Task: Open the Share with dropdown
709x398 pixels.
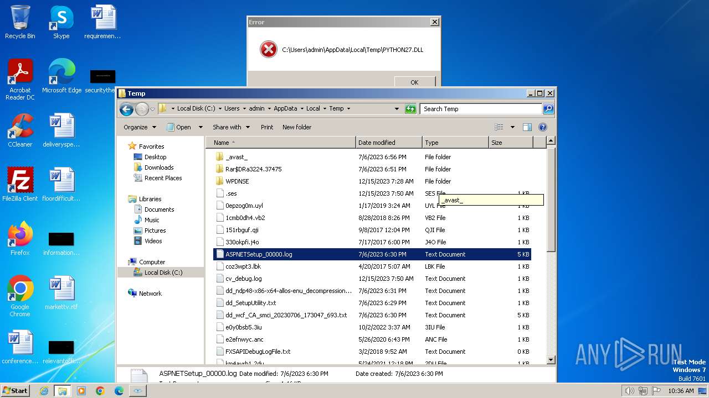Action: [231, 127]
